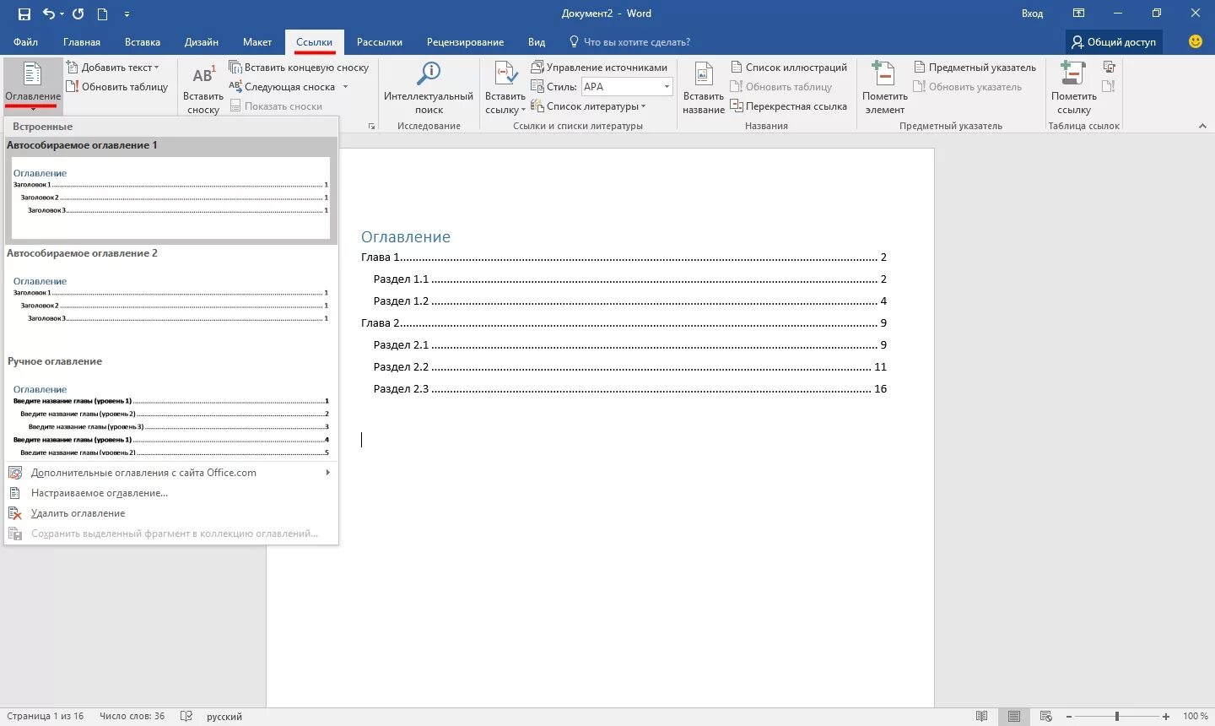1215x726 pixels.
Task: Open the Оглавление table of contents button
Action: coord(32,86)
